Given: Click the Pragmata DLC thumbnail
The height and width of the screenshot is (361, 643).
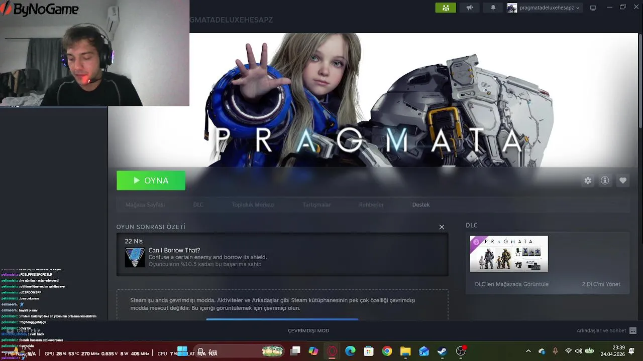Looking at the screenshot, I should pos(509,254).
